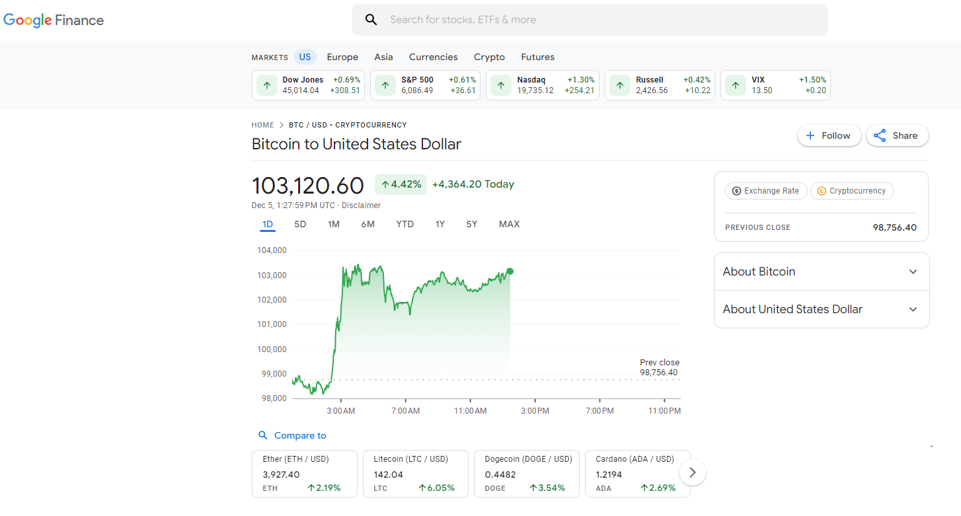Focus the search stocks, ETFs field

click(590, 20)
